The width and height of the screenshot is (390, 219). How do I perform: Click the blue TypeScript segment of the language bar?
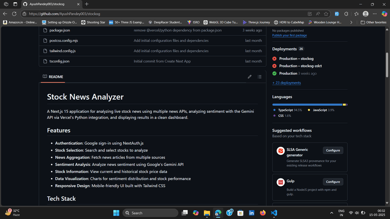coord(307,105)
